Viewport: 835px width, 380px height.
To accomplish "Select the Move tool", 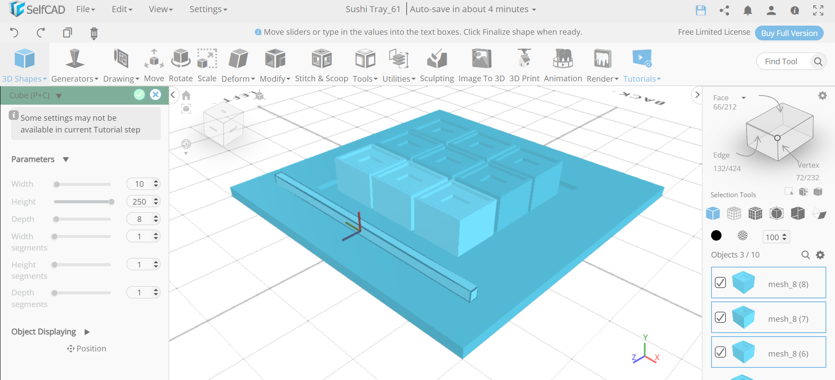I will click(x=154, y=65).
